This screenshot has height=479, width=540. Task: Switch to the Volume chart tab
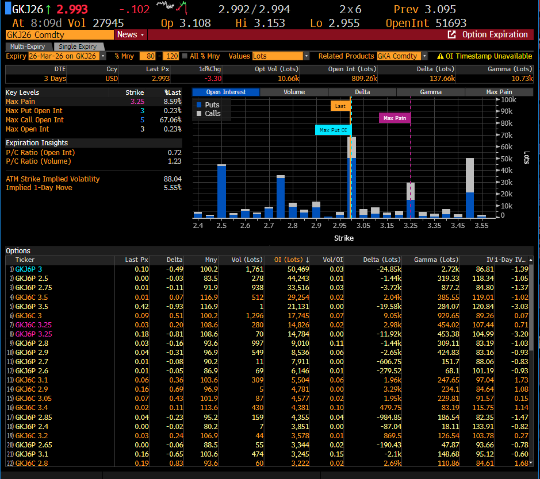click(x=294, y=92)
